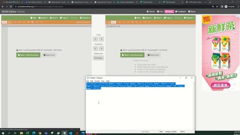This screenshot has width=240, height=135.
Task: Click the right editor's sort icon
Action: pyautogui.click(x=128, y=22)
